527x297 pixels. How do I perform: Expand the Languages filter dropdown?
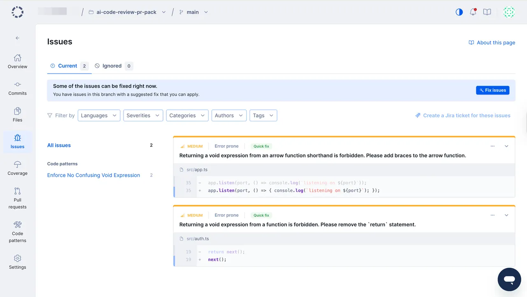[x=99, y=116]
